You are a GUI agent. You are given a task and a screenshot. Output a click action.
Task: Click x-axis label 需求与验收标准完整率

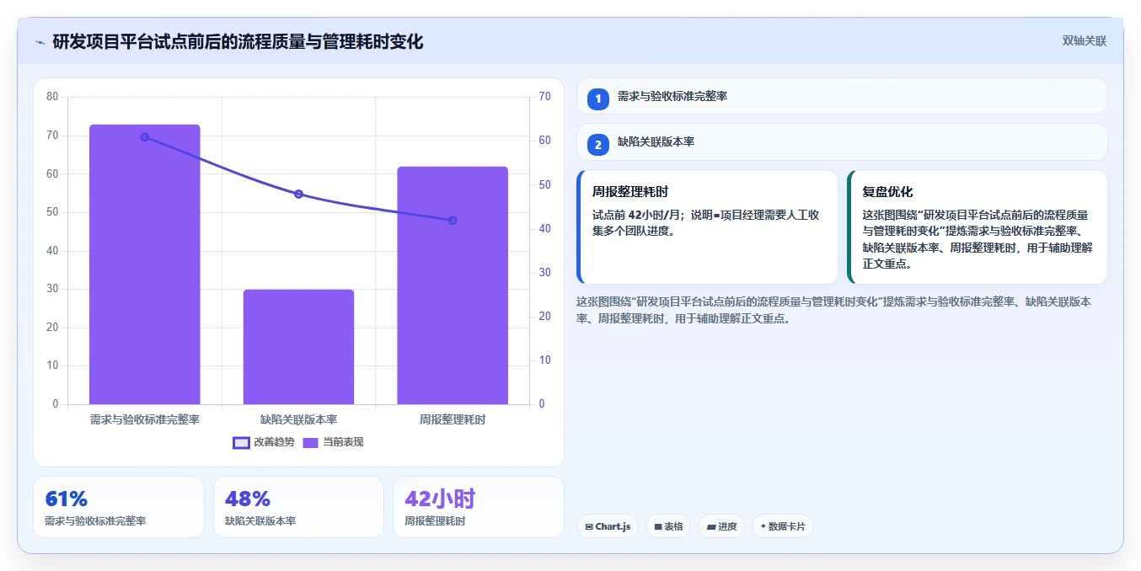click(145, 419)
